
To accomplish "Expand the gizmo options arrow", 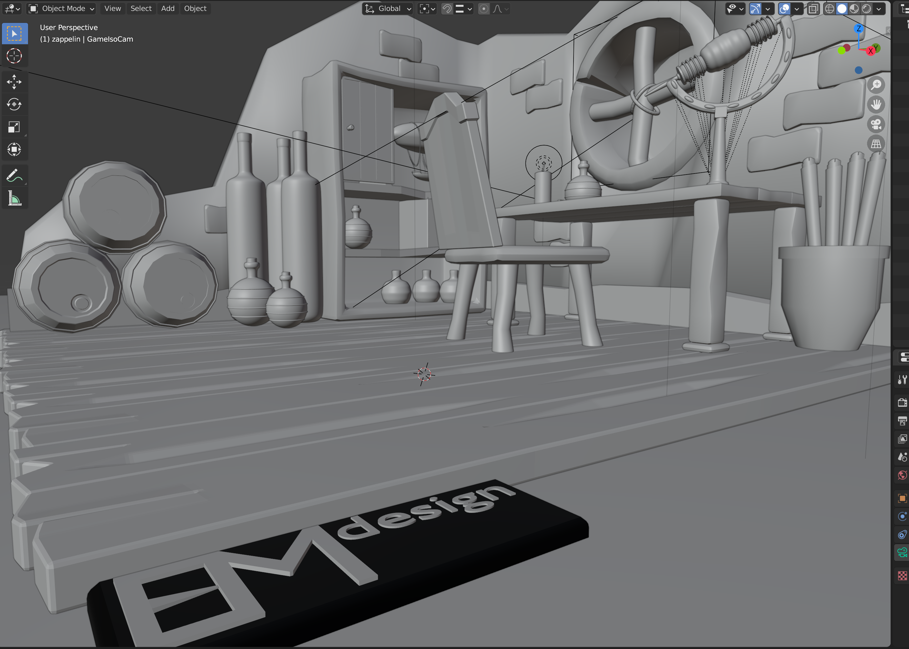I will coord(768,9).
